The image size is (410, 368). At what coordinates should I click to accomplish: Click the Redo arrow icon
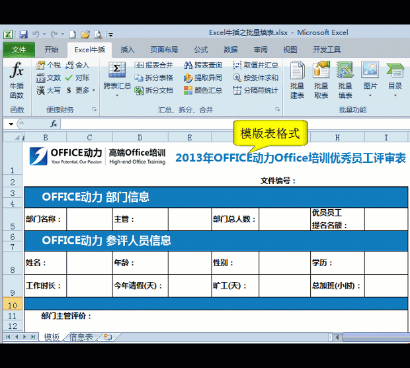click(54, 34)
